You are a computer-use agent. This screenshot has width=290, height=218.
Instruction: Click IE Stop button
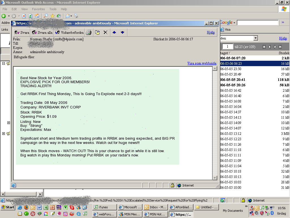[24, 16]
